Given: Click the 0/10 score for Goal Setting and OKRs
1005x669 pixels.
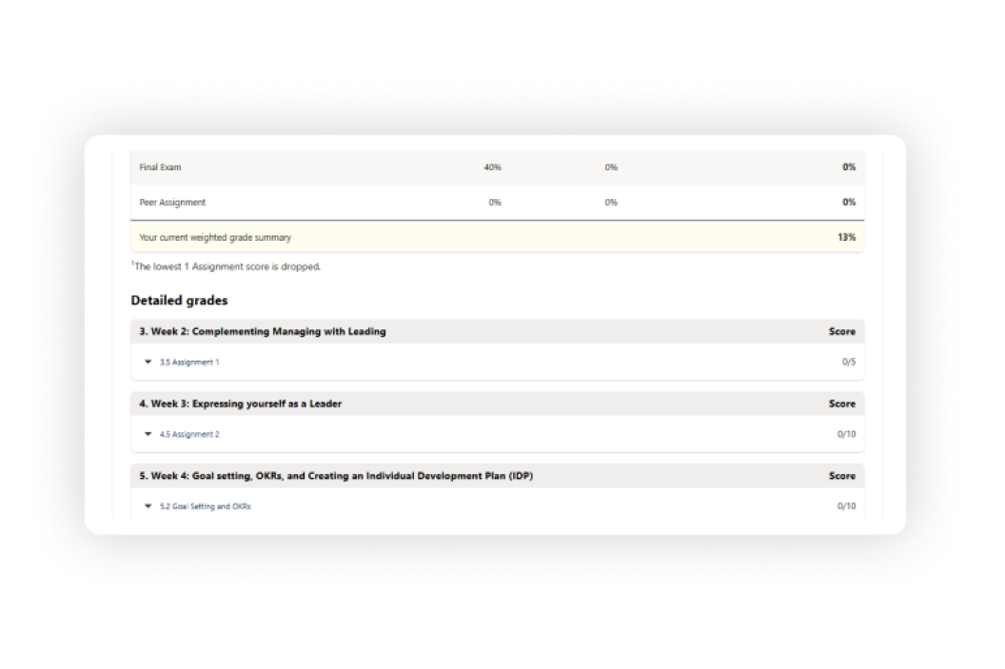Looking at the screenshot, I should point(846,507).
